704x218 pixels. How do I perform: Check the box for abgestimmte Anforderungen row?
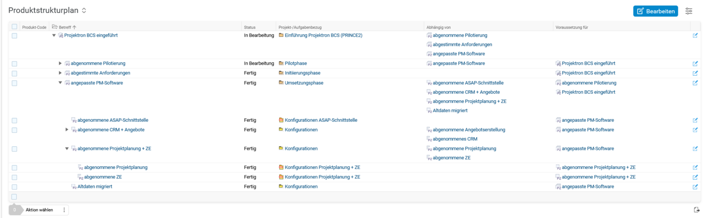pyautogui.click(x=14, y=73)
